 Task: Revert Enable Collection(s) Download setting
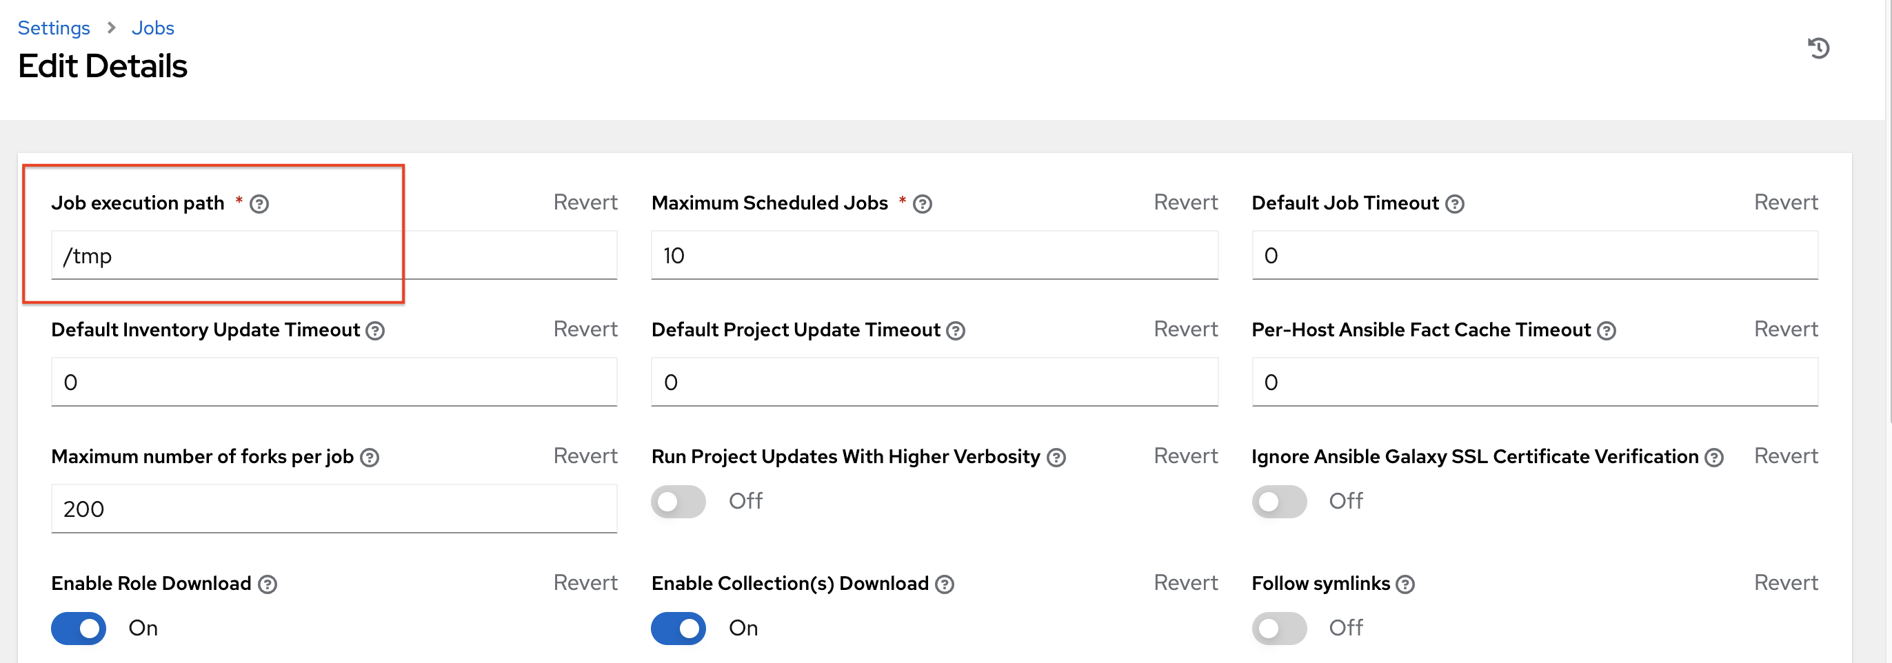pyautogui.click(x=1185, y=583)
